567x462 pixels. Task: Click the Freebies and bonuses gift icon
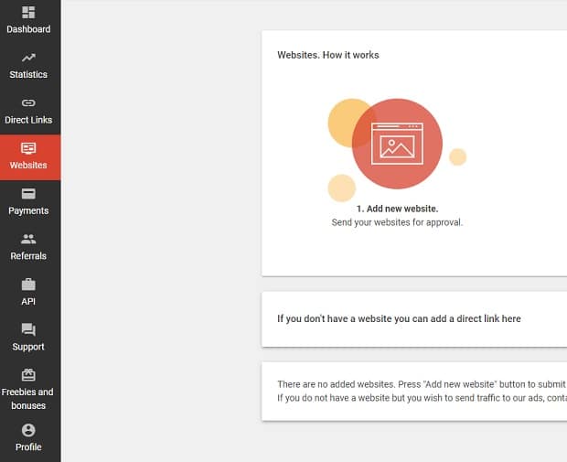click(28, 375)
